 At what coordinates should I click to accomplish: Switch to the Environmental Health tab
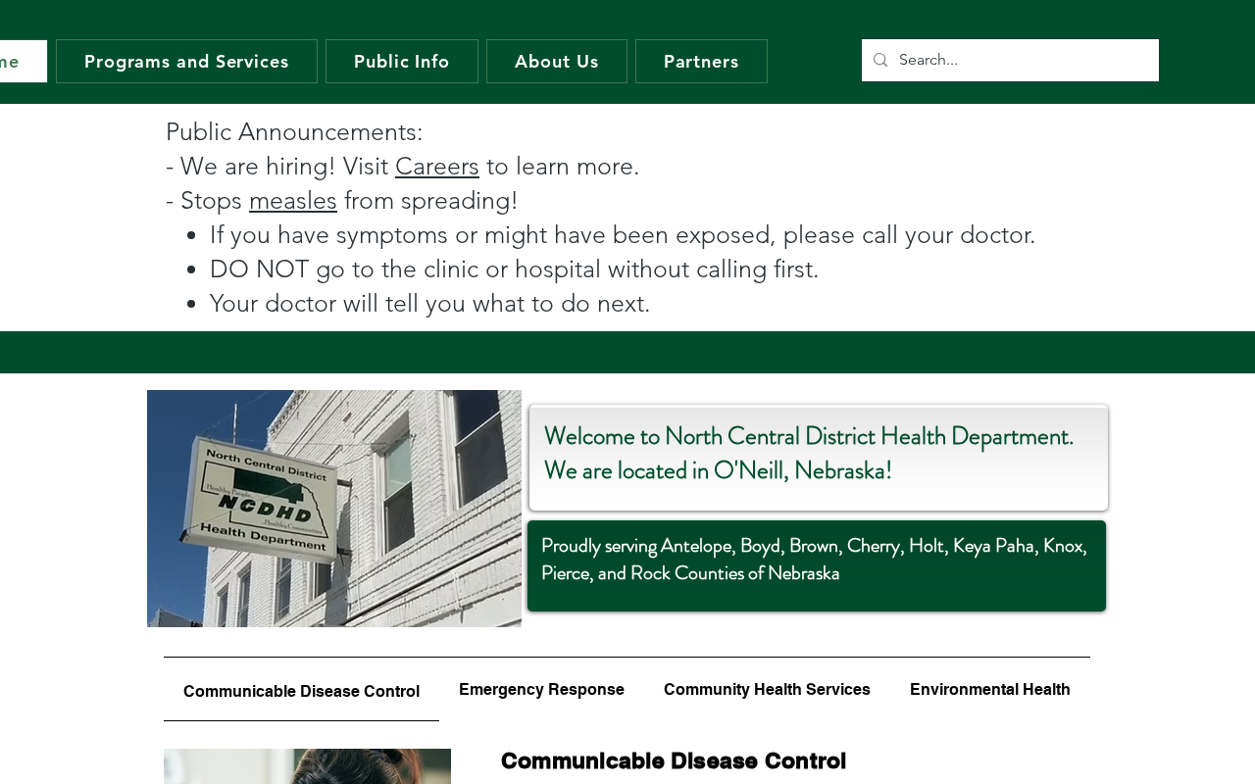[x=990, y=690]
